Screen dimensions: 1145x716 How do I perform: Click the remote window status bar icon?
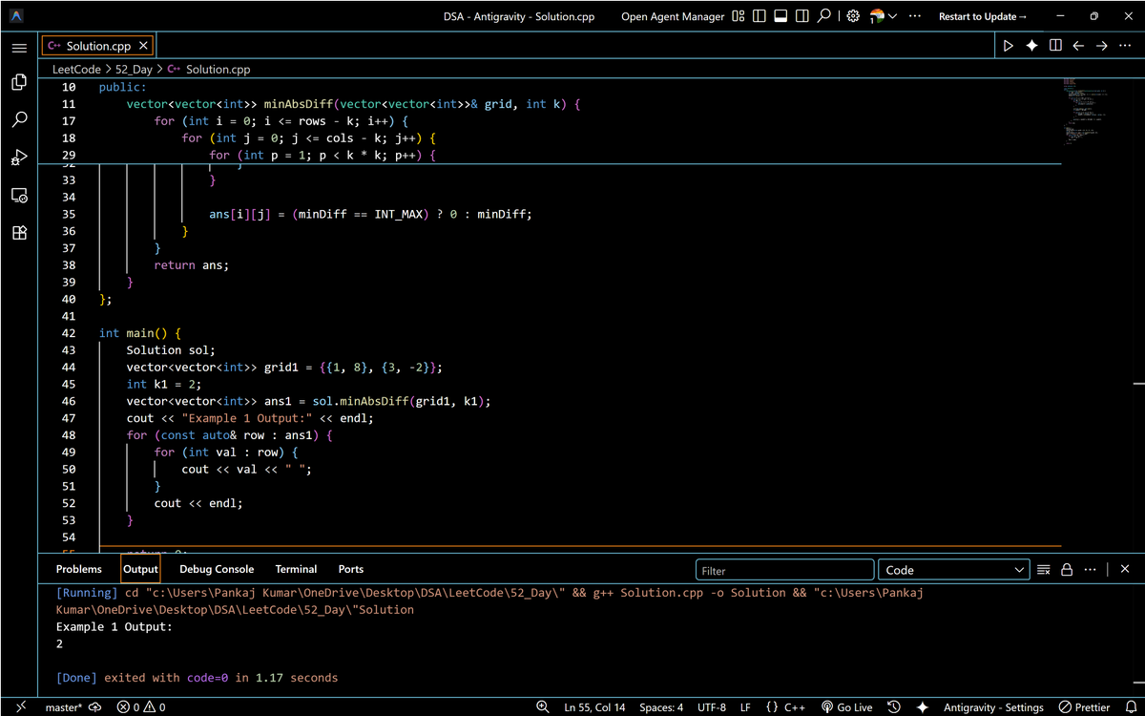coord(19,707)
